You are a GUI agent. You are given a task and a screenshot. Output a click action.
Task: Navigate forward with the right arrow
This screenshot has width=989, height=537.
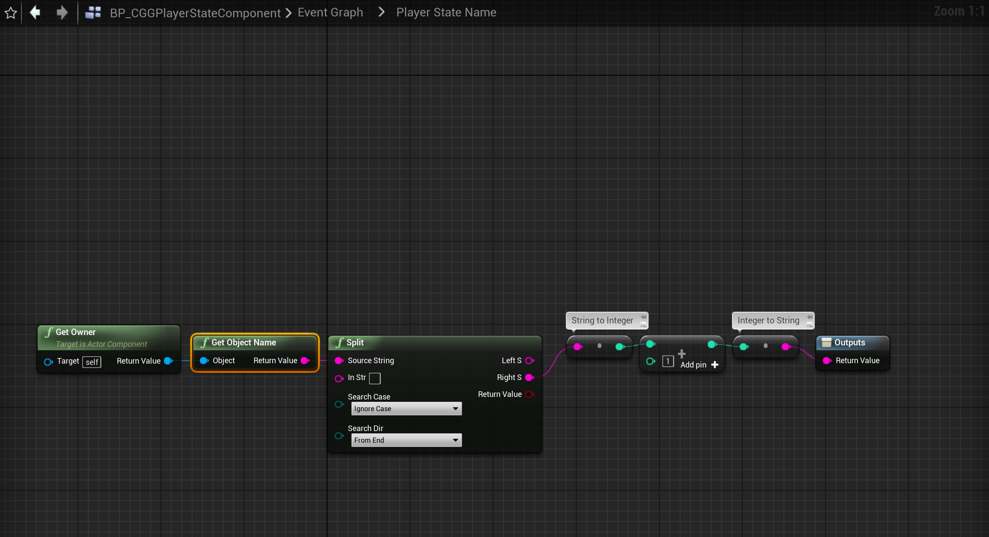[62, 13]
